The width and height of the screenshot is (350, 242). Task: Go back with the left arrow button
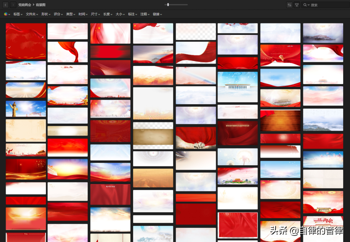pos(6,5)
